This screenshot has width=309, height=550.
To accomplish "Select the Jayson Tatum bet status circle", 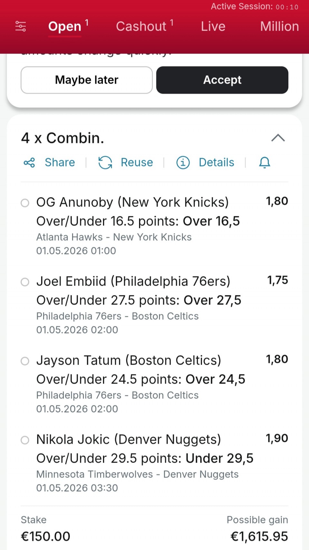I will click(x=25, y=361).
